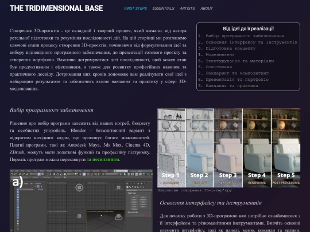
Task: Open the ABOUT page link
Action: point(207,8)
